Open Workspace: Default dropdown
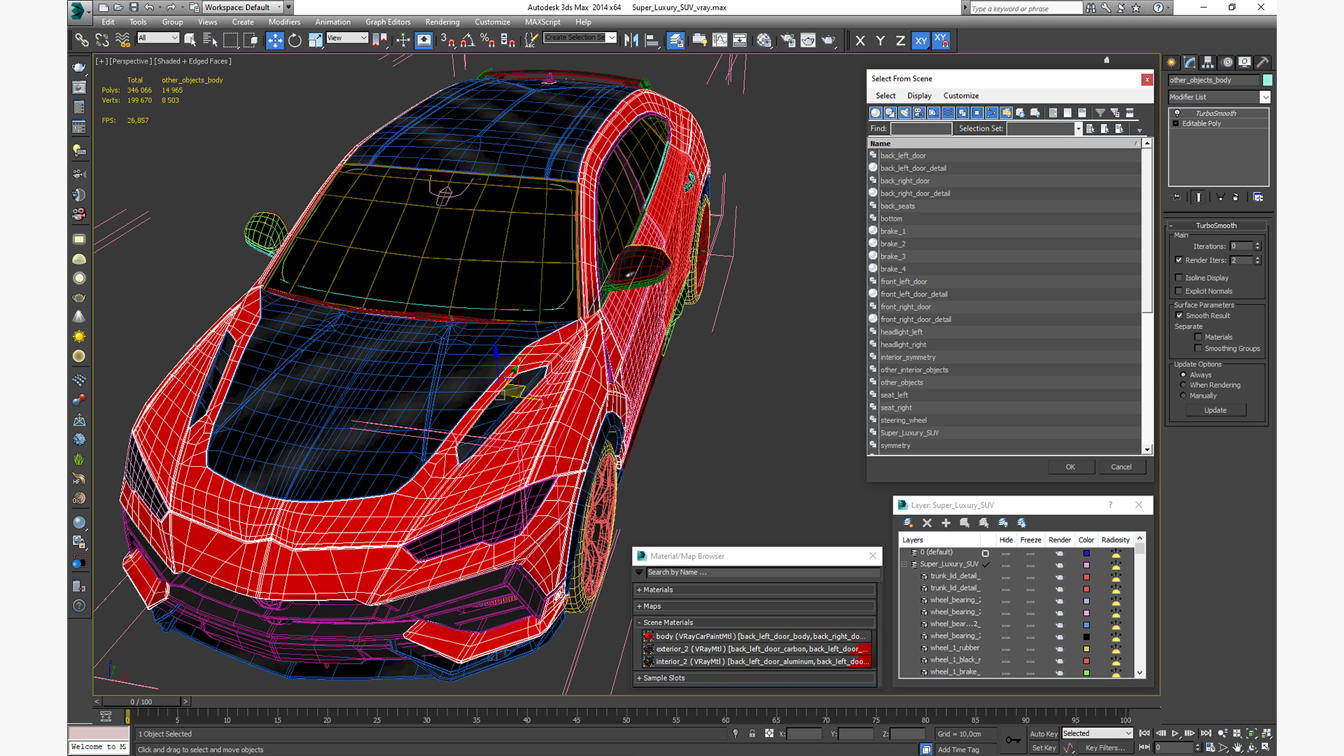This screenshot has height=756, width=1344. pyautogui.click(x=243, y=7)
